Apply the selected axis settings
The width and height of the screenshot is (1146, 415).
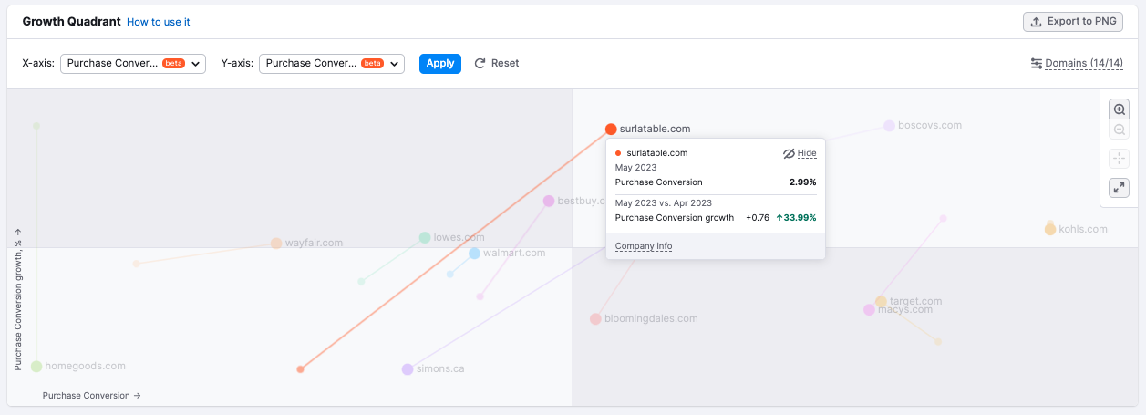coord(440,64)
